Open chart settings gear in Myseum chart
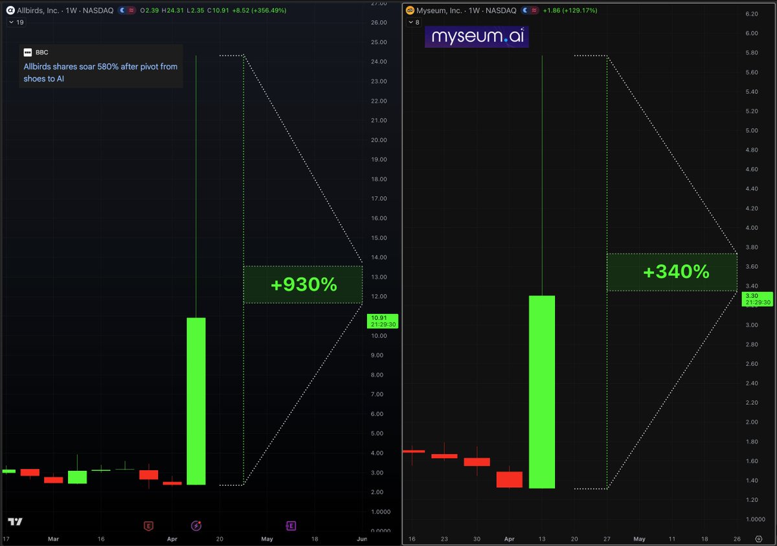This screenshot has width=777, height=546. pyautogui.click(x=758, y=539)
